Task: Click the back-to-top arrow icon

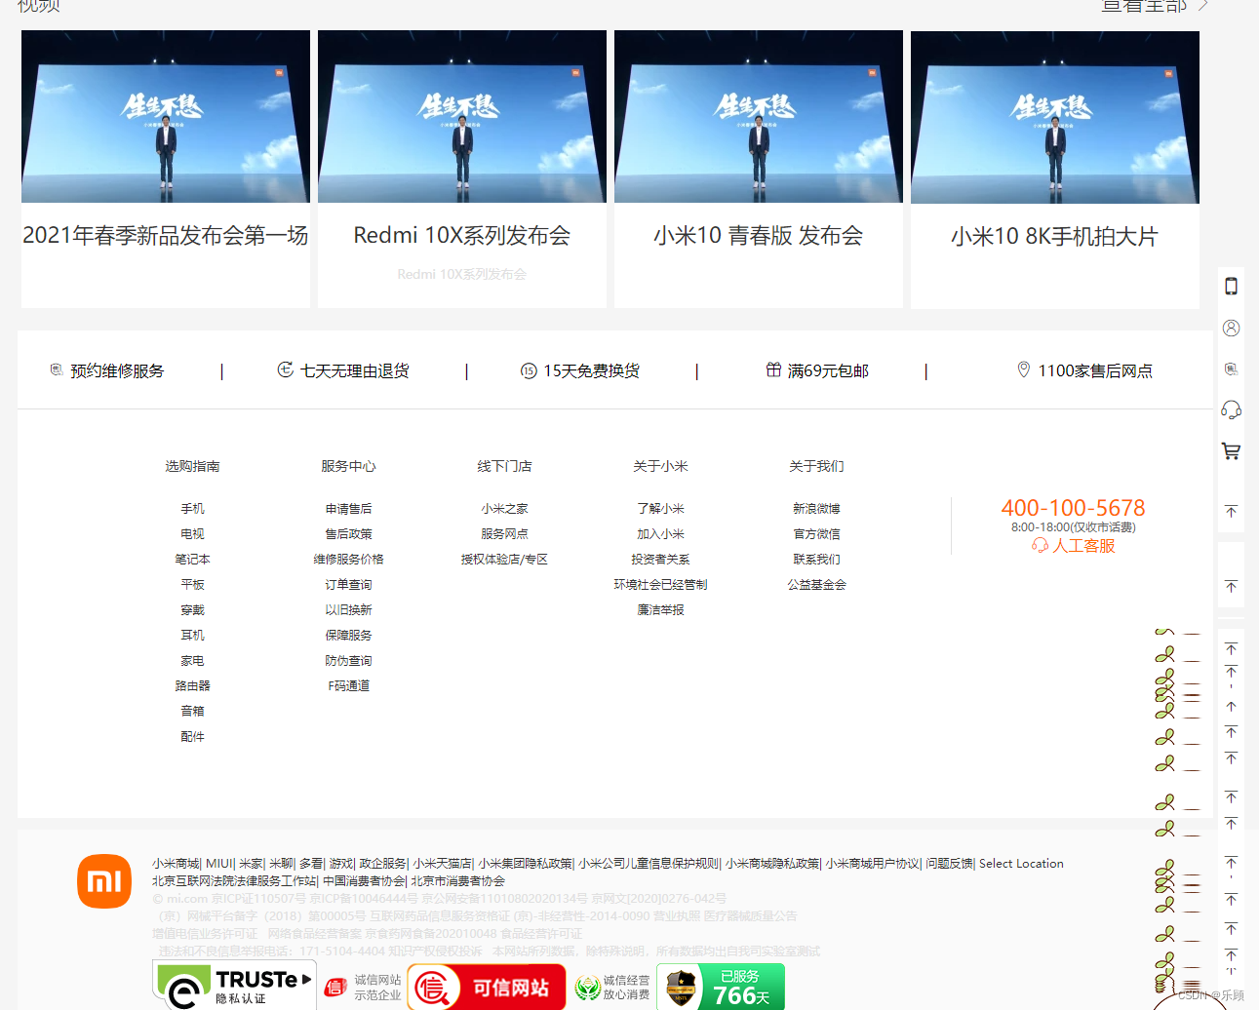Action: [1231, 510]
